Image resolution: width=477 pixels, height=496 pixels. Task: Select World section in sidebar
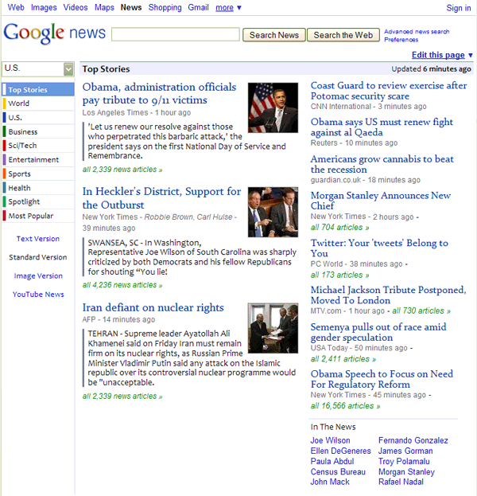tap(38, 103)
